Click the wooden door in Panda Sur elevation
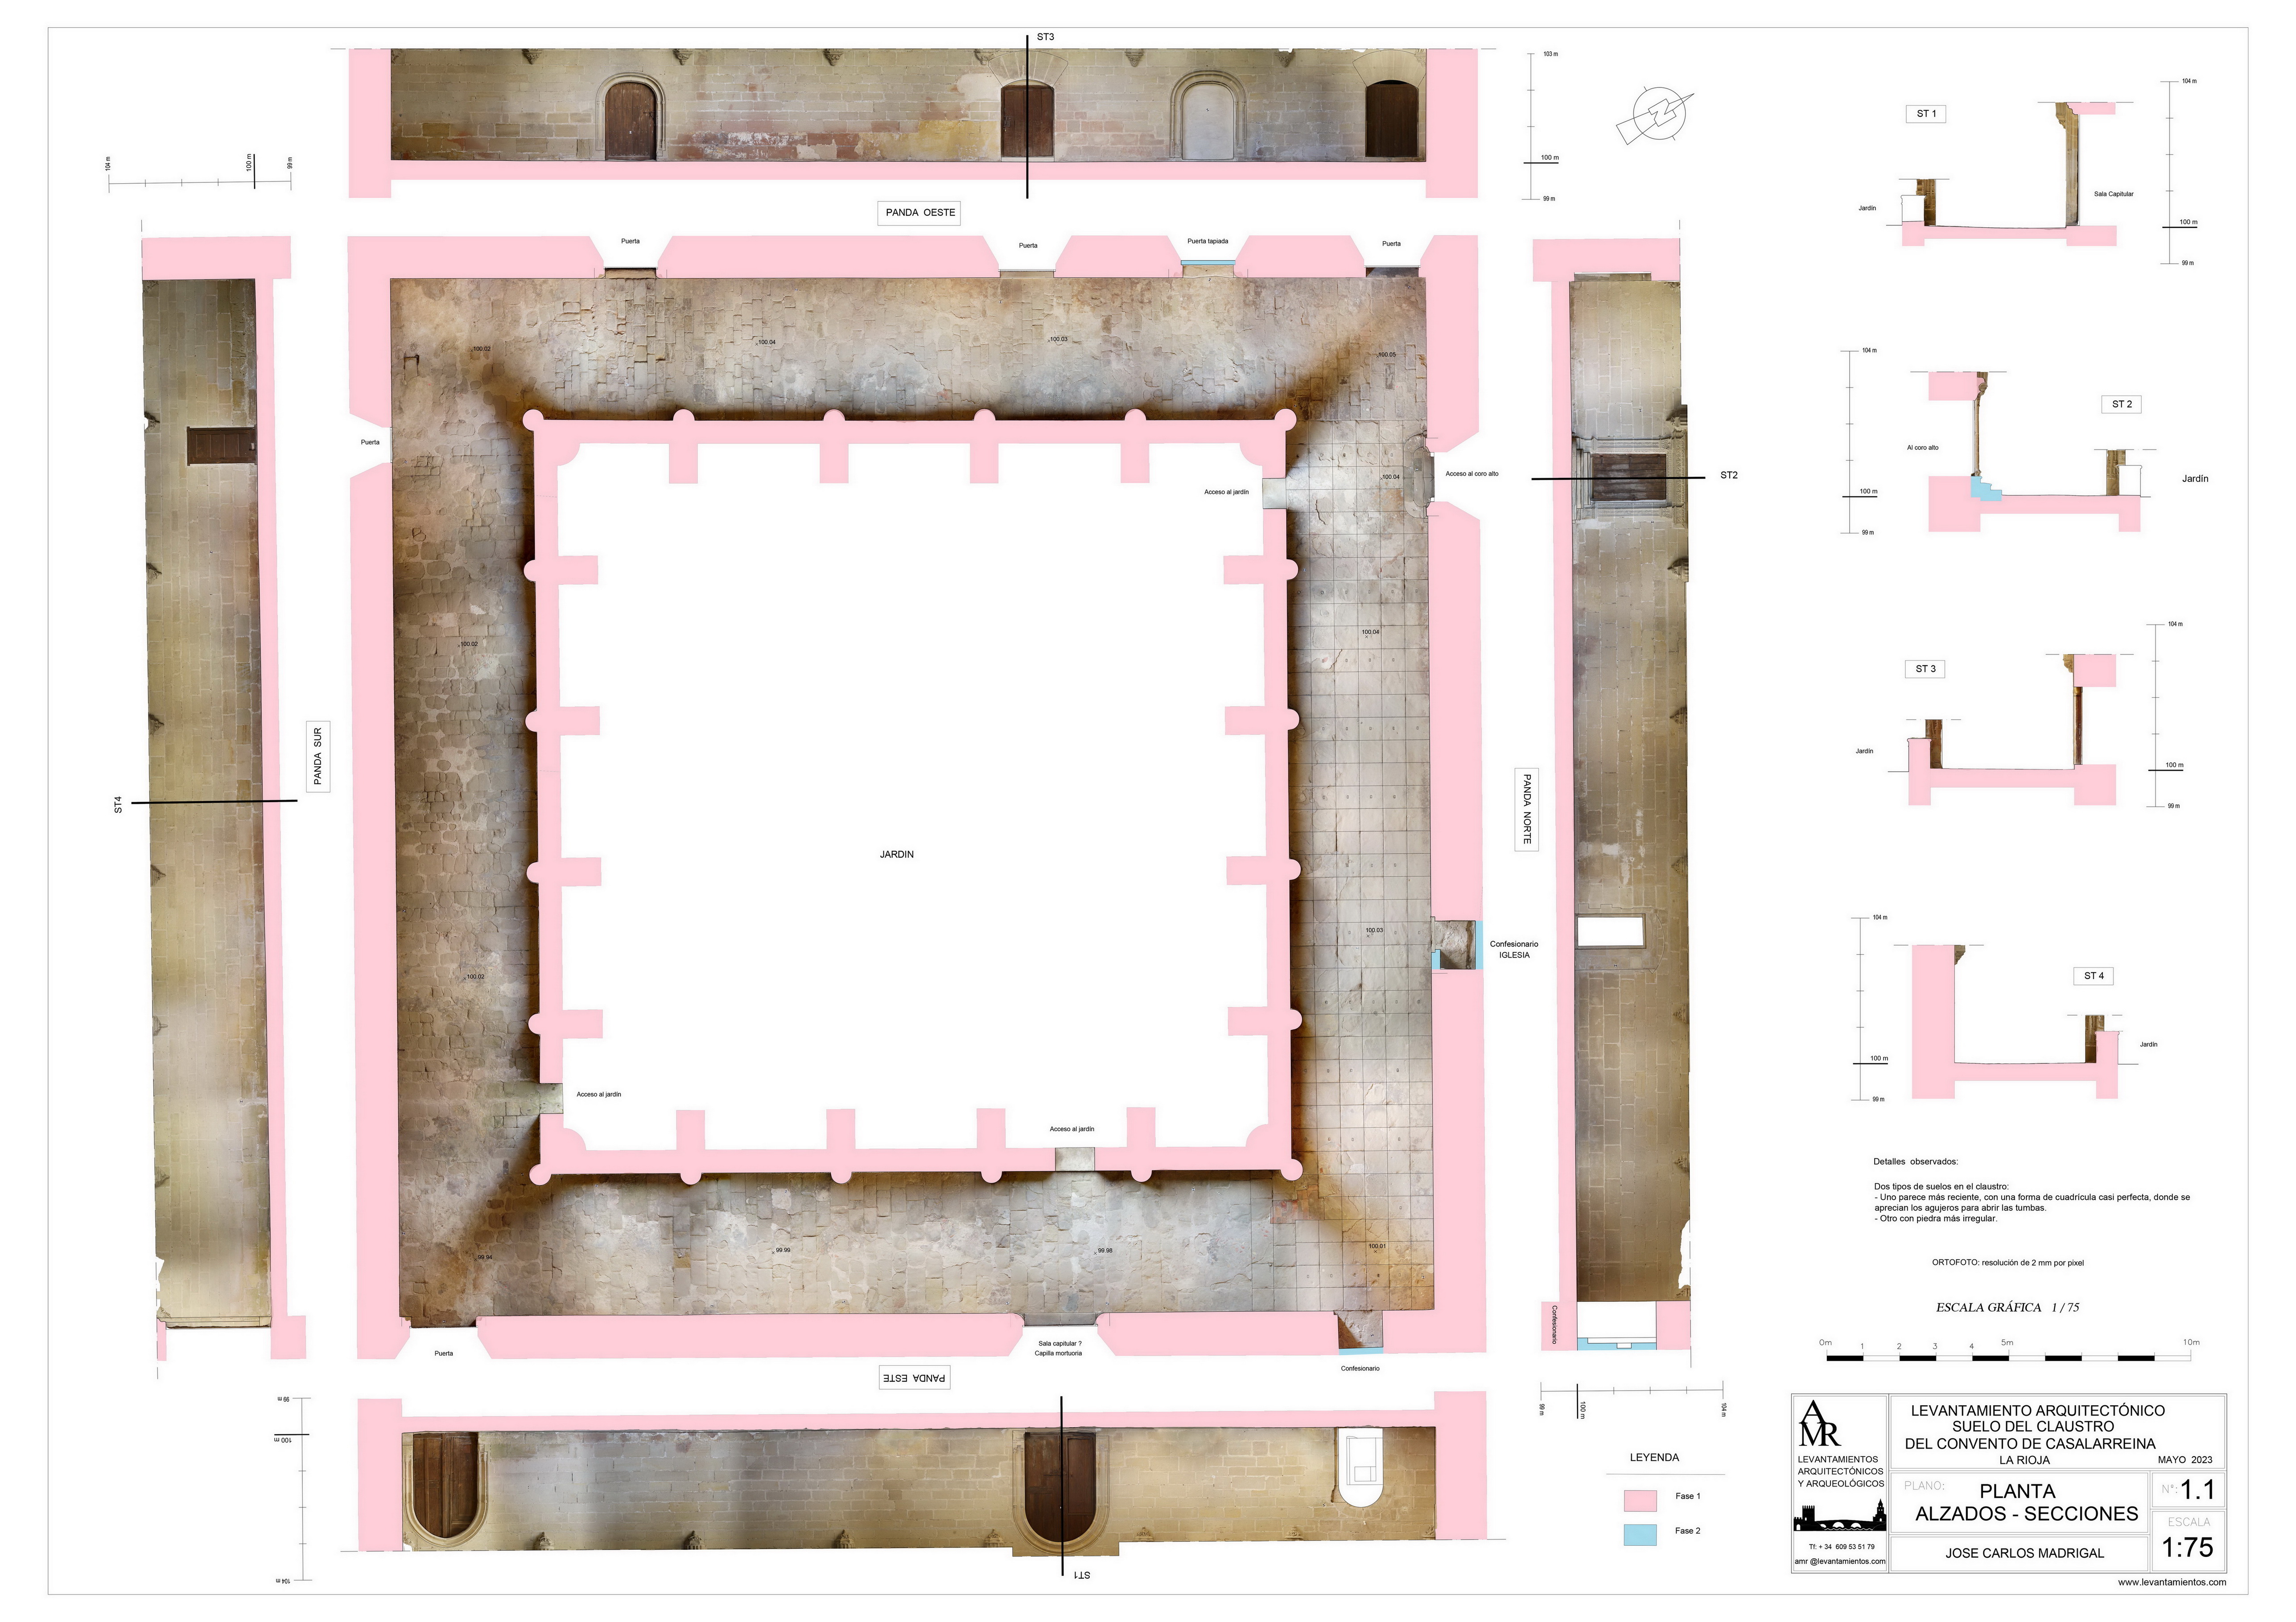This screenshot has width=2296, height=1622. [221, 446]
